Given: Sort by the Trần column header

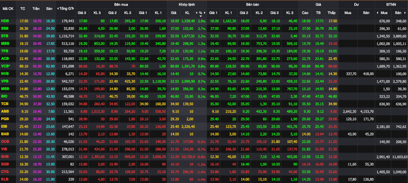Looking at the screenshot, I should coord(36,9).
